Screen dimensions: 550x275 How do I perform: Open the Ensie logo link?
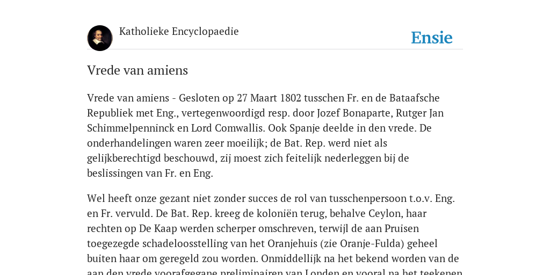432,38
